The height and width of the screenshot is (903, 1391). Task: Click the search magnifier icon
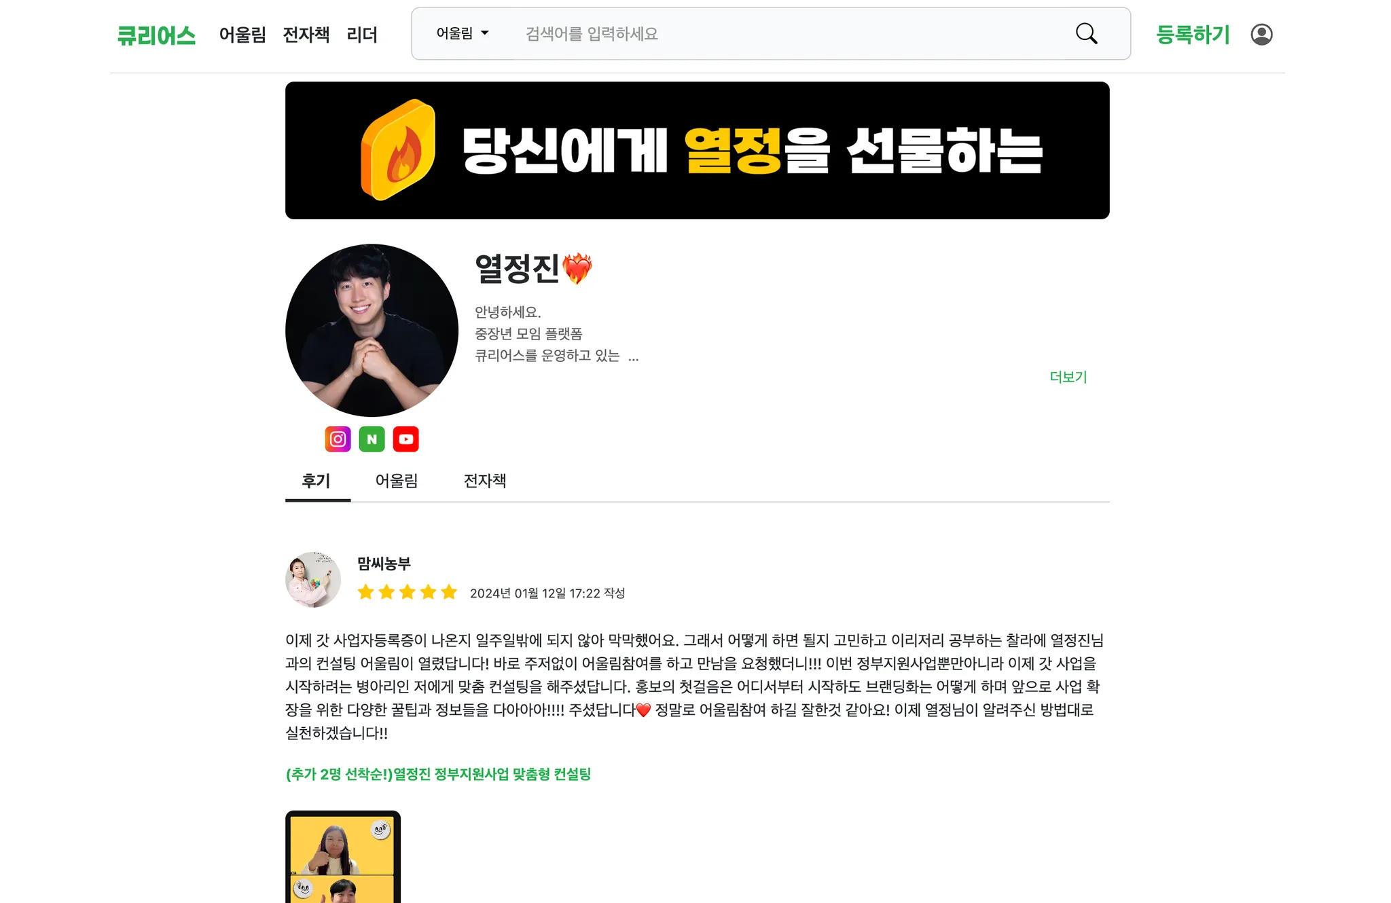tap(1086, 34)
